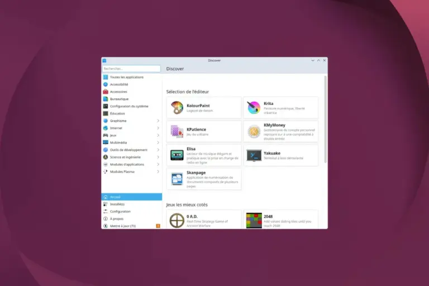The height and width of the screenshot is (286, 429).
Task: Click the Outils de développement icon
Action: click(x=106, y=150)
